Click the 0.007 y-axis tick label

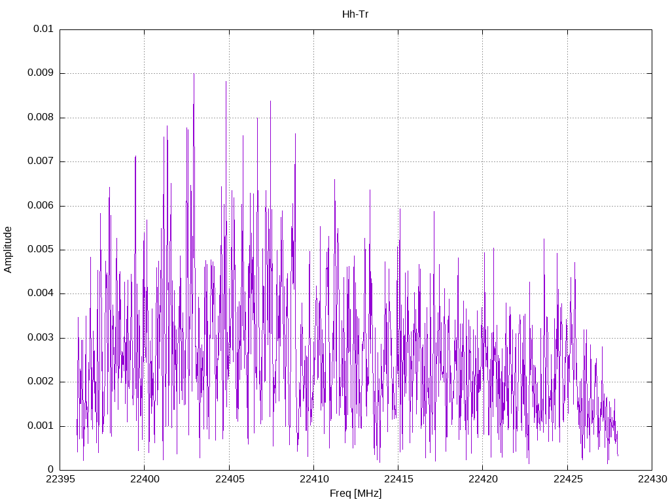coord(41,161)
